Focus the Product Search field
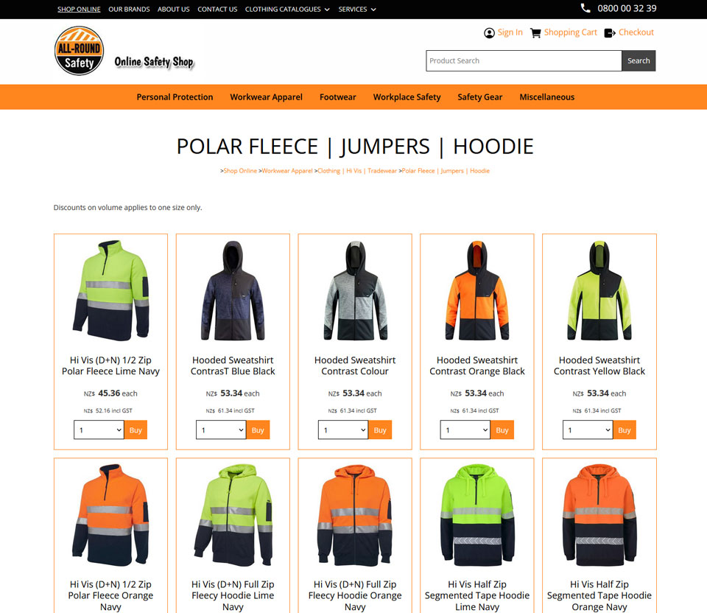707x613 pixels. coord(524,61)
